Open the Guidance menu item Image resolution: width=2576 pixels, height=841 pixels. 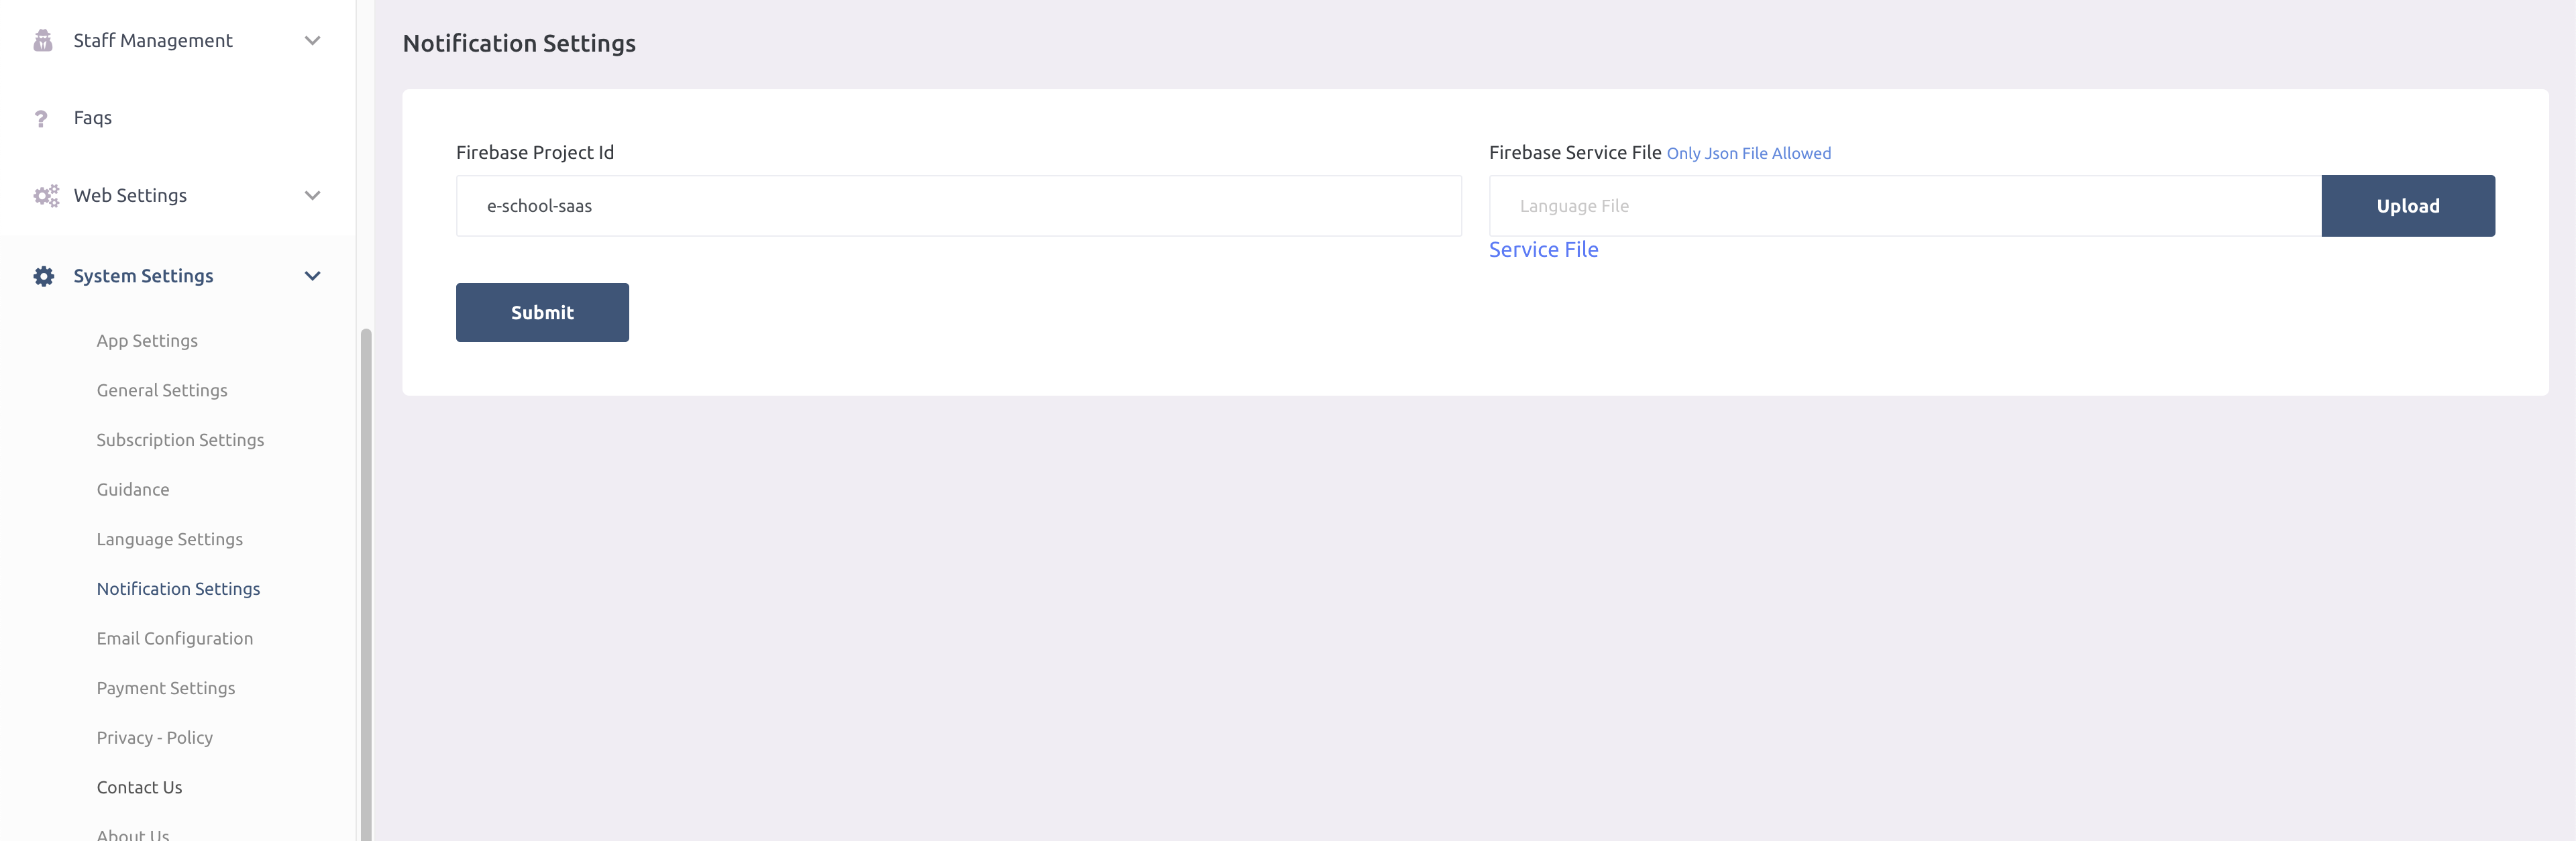pos(133,490)
